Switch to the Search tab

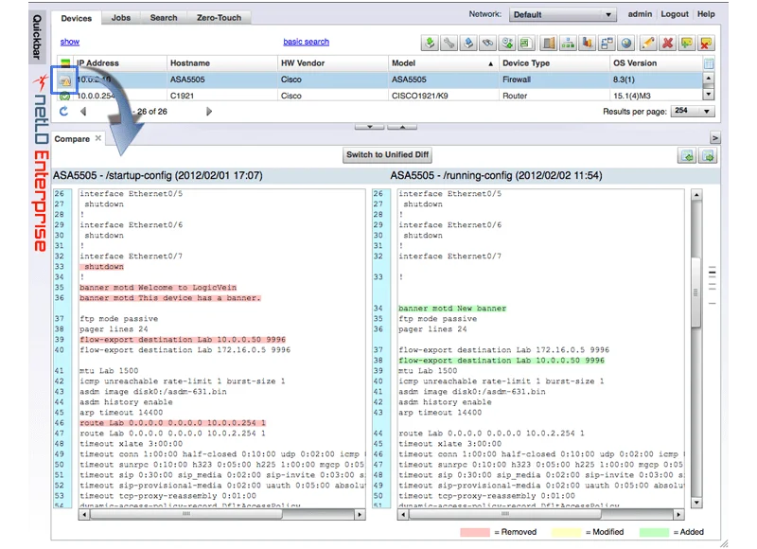coord(164,17)
